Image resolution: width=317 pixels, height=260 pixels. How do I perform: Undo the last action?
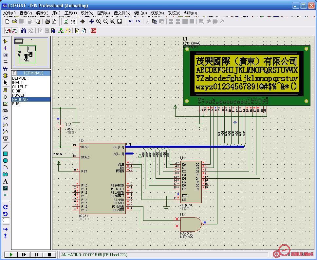pos(131,21)
